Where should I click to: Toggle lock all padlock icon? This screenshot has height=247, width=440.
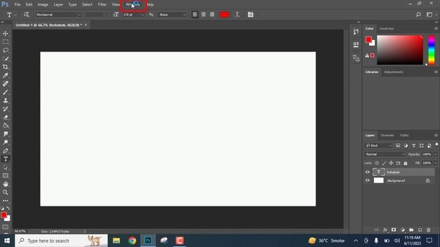tap(405, 163)
